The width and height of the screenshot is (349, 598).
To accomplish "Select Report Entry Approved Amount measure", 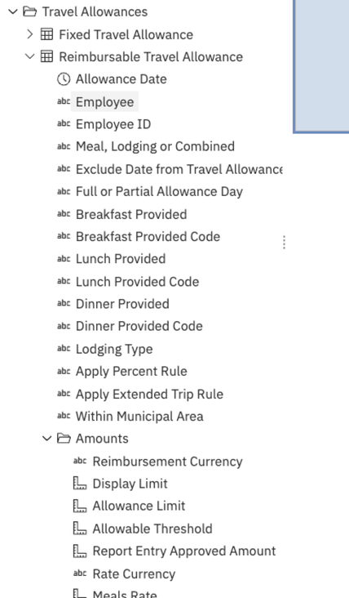I will [184, 551].
